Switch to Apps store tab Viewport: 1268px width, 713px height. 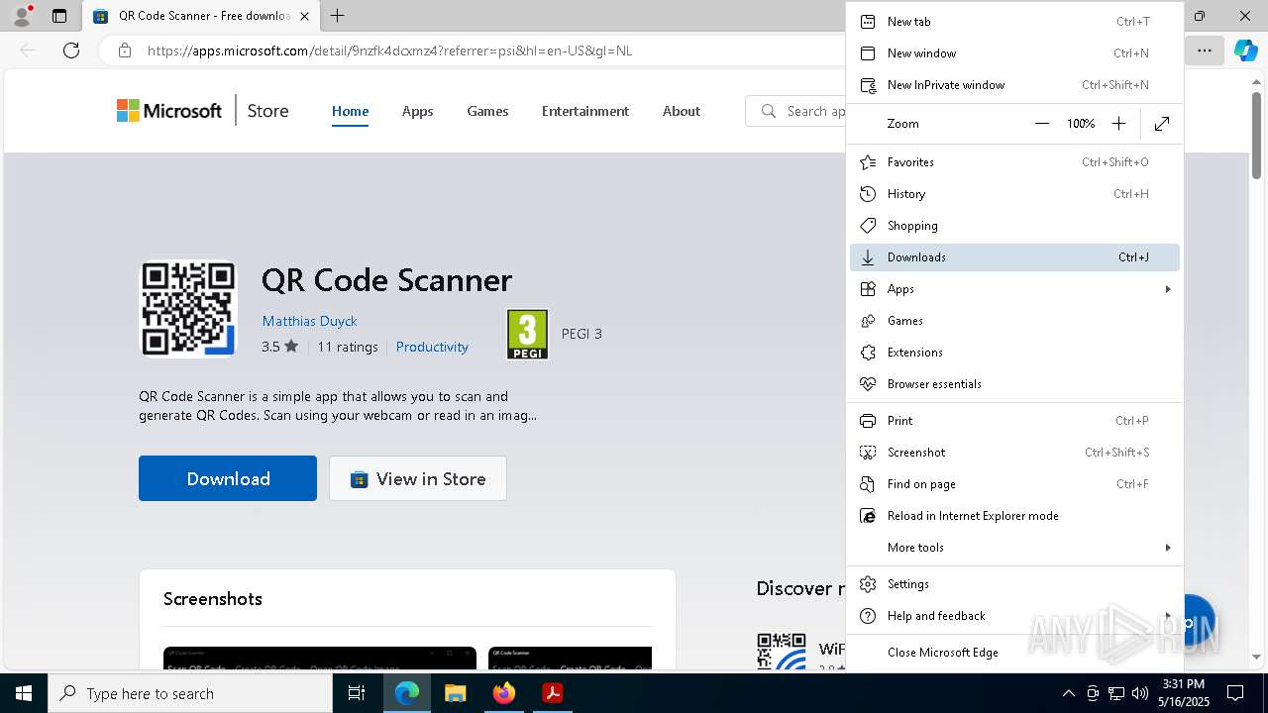[417, 111]
